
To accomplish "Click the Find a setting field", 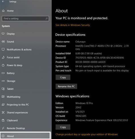I will 25,19.
